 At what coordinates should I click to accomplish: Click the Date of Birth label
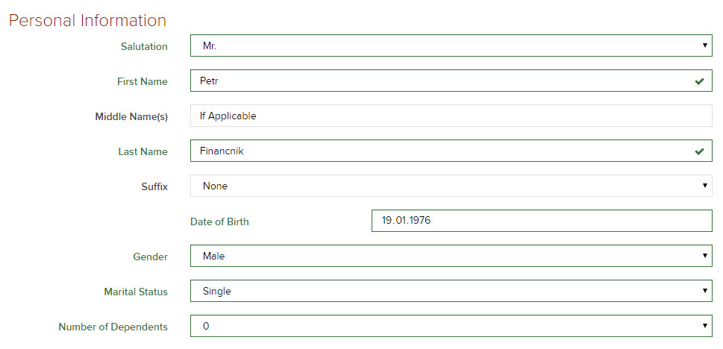(219, 221)
